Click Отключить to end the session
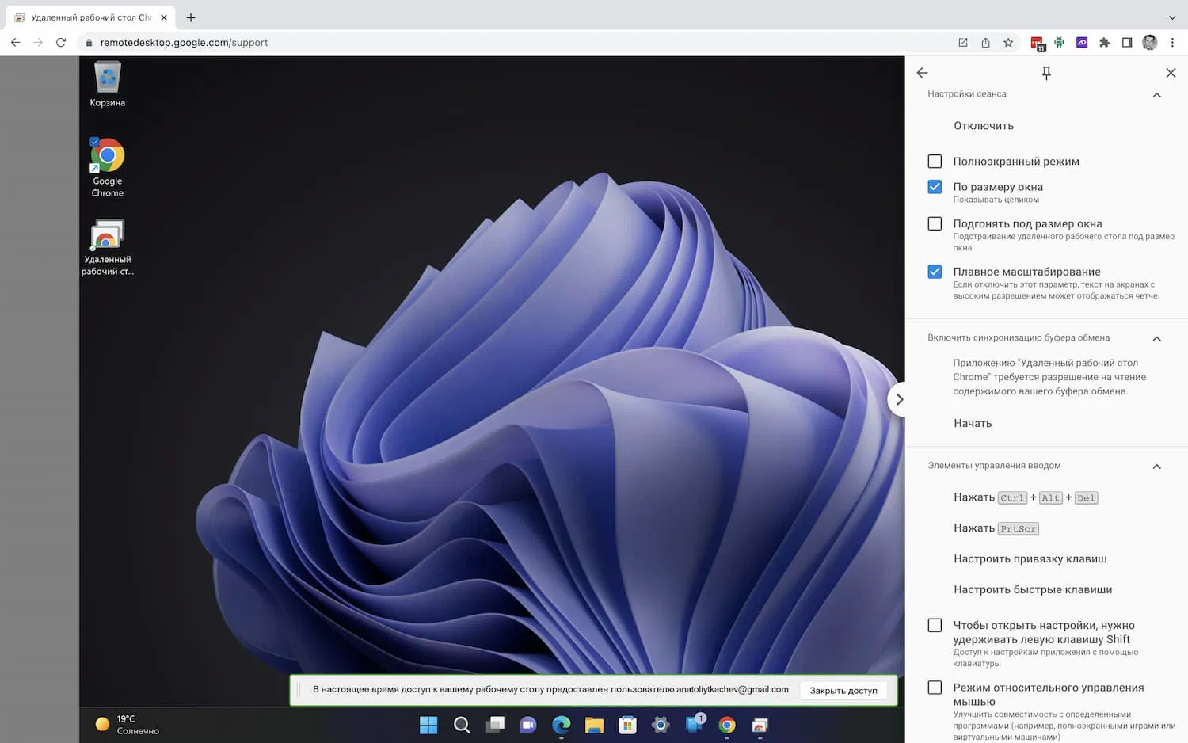Image resolution: width=1188 pixels, height=743 pixels. click(983, 125)
